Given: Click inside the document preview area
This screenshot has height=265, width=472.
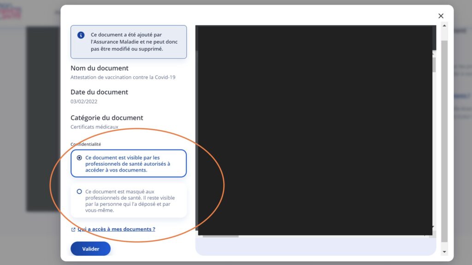Looking at the screenshot, I should pos(313,138).
